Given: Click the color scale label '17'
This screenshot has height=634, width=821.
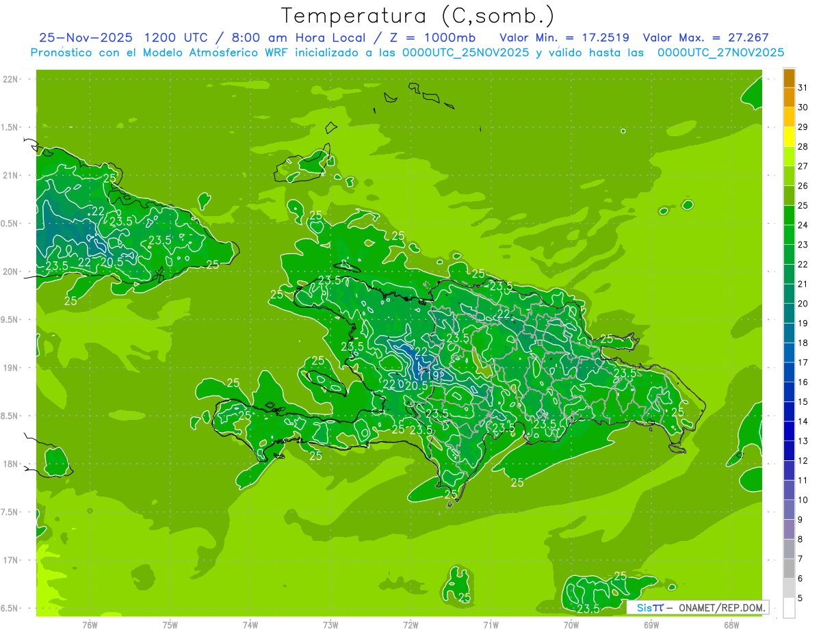Looking at the screenshot, I should [803, 362].
